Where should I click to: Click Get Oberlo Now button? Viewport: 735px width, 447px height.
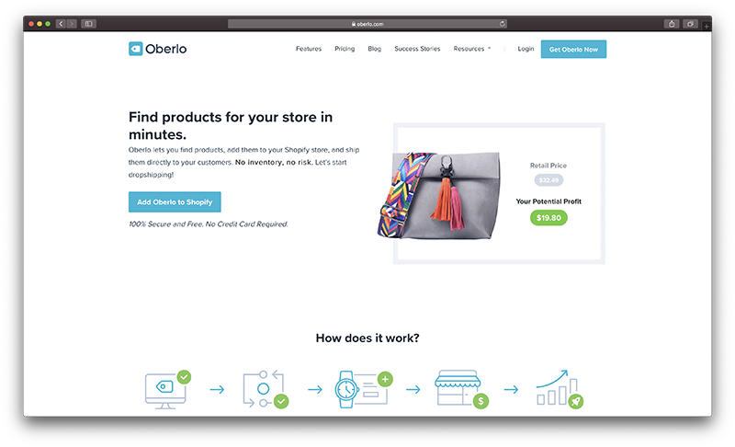[573, 50]
